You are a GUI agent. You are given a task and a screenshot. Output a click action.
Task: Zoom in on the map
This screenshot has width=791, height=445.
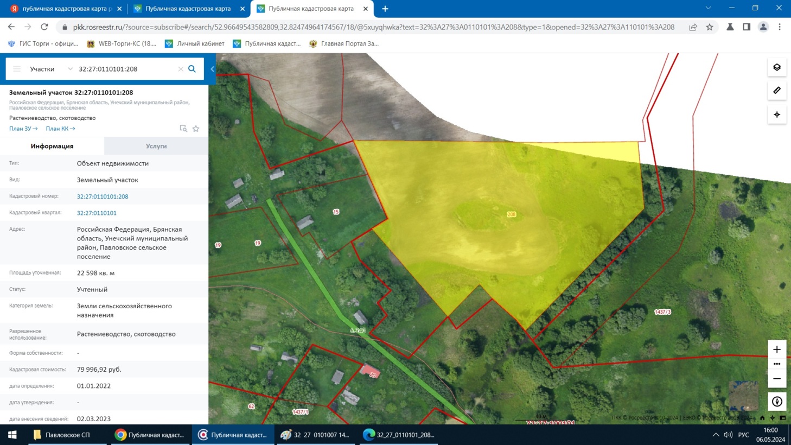click(777, 349)
